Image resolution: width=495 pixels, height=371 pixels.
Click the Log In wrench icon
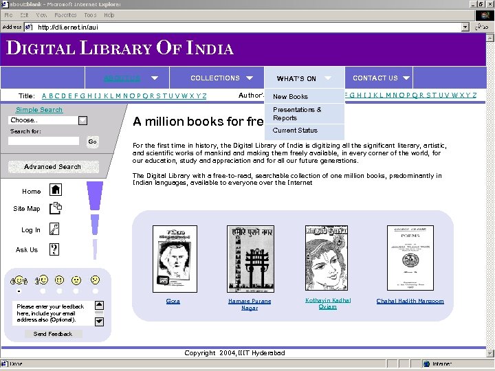coord(54,229)
